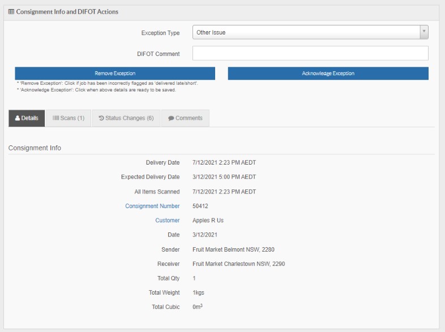Click the Total Weight value 1kgs
This screenshot has height=332, width=445.
pos(198,292)
